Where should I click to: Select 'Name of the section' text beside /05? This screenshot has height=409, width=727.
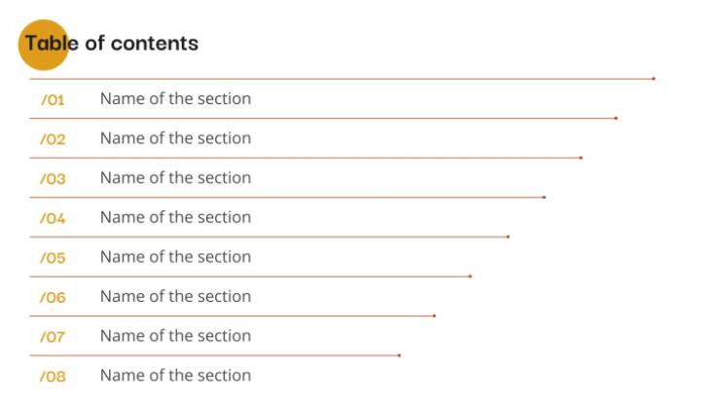pyautogui.click(x=176, y=257)
